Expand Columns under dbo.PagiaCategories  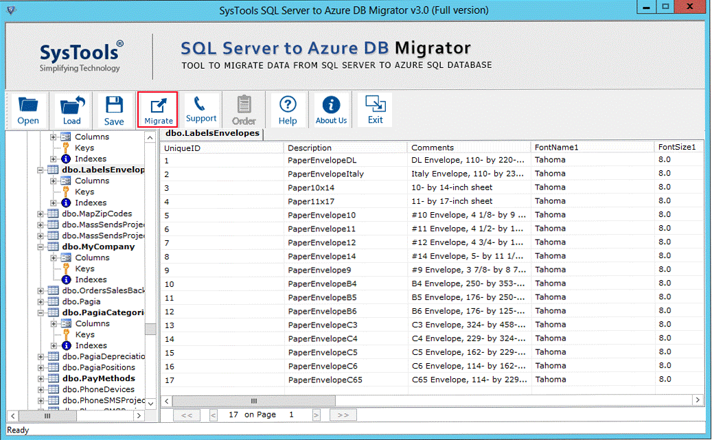click(54, 323)
